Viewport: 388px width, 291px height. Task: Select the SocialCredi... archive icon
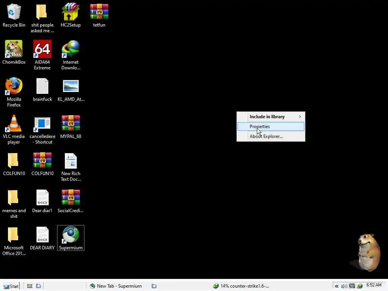(x=70, y=201)
